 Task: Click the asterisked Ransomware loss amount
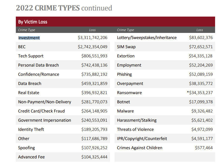[200, 93]
